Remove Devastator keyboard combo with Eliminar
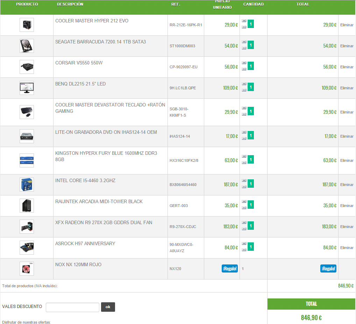This screenshot has height=324, width=356. [347, 112]
